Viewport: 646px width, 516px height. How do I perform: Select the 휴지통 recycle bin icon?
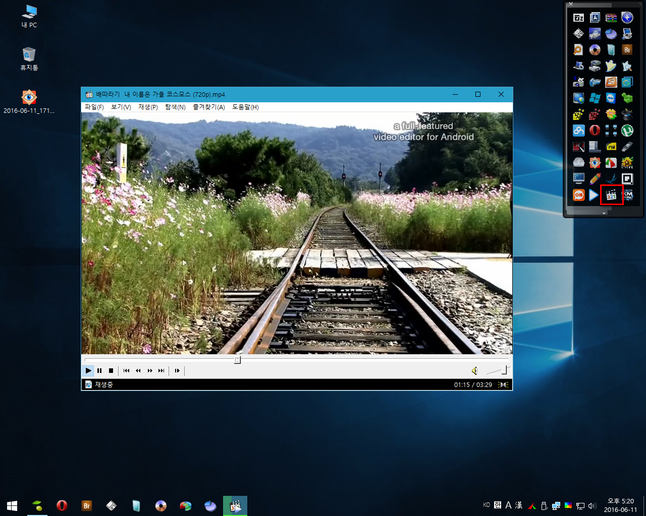[29, 59]
